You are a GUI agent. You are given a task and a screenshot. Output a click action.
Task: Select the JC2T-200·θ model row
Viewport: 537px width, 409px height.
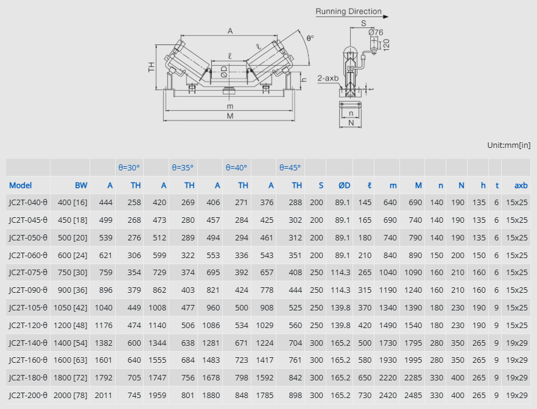[28, 396]
